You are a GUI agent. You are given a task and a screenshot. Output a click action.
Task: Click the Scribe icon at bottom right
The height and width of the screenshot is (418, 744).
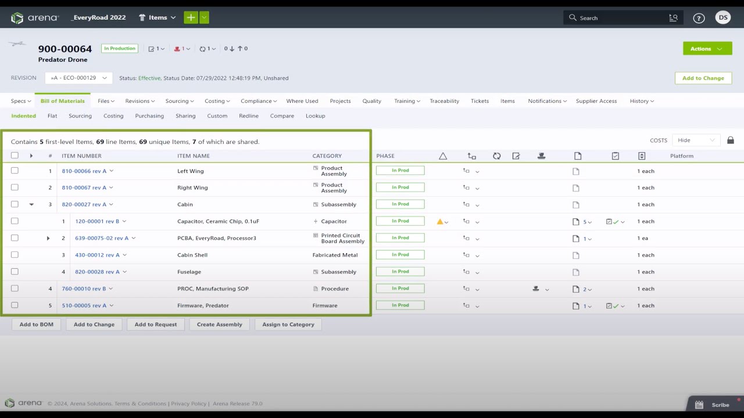click(699, 405)
